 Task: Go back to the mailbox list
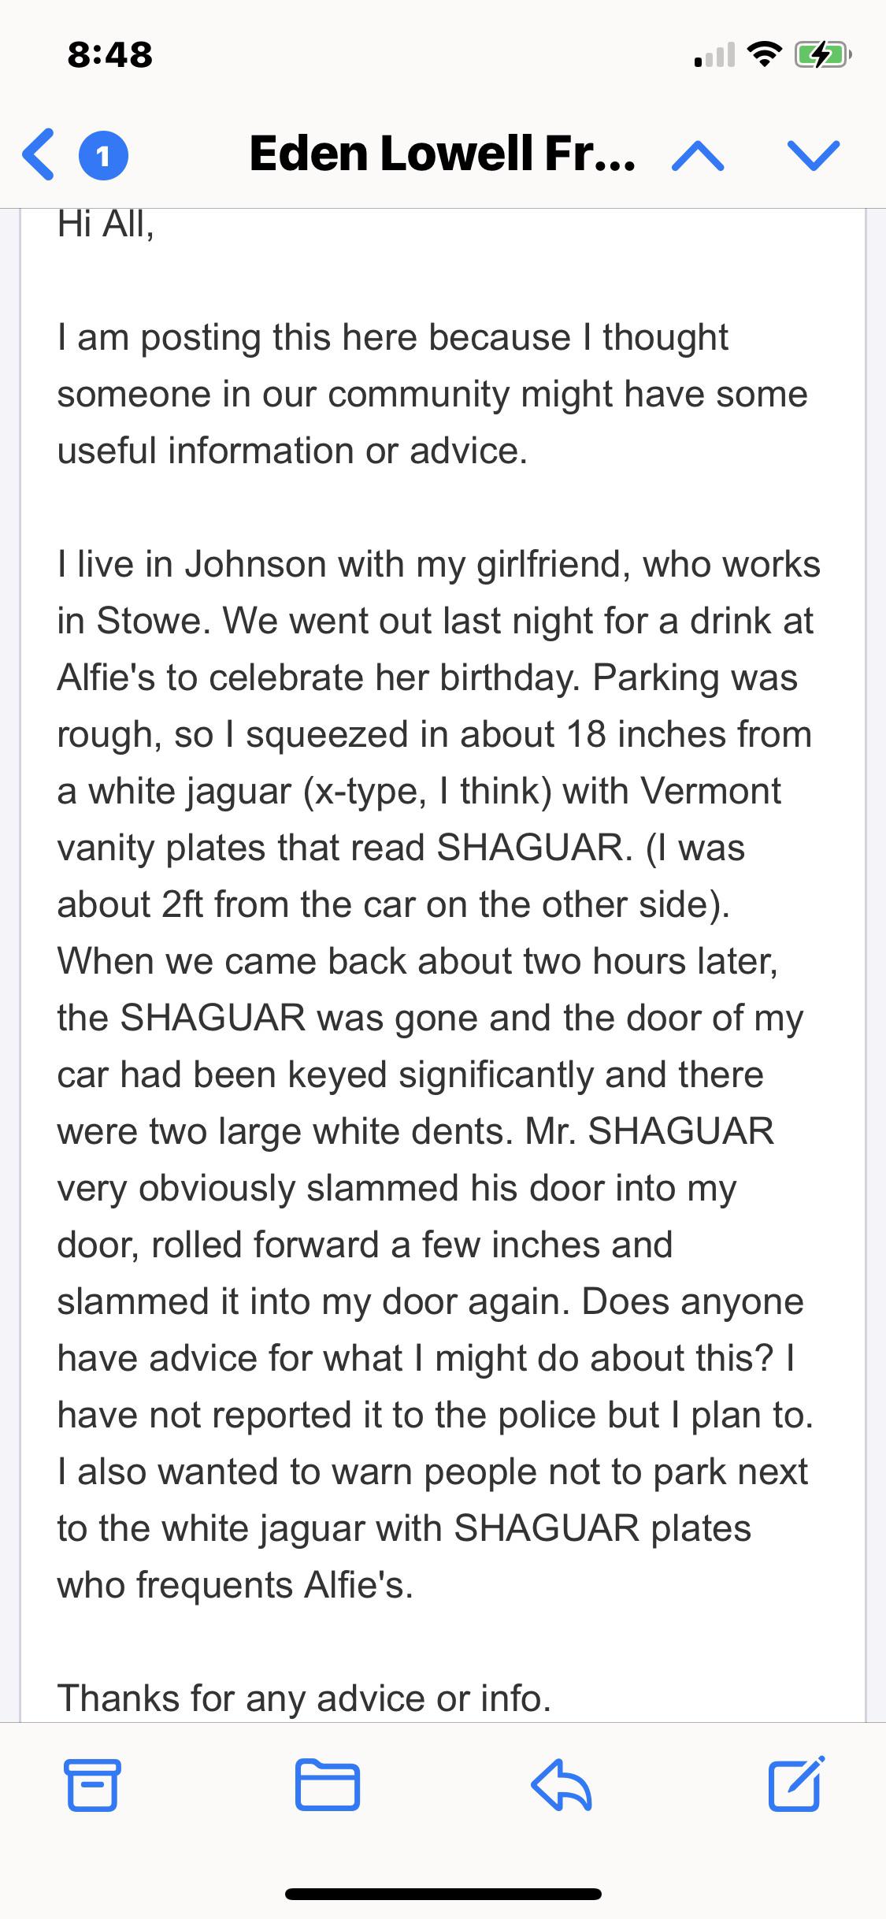click(x=39, y=154)
